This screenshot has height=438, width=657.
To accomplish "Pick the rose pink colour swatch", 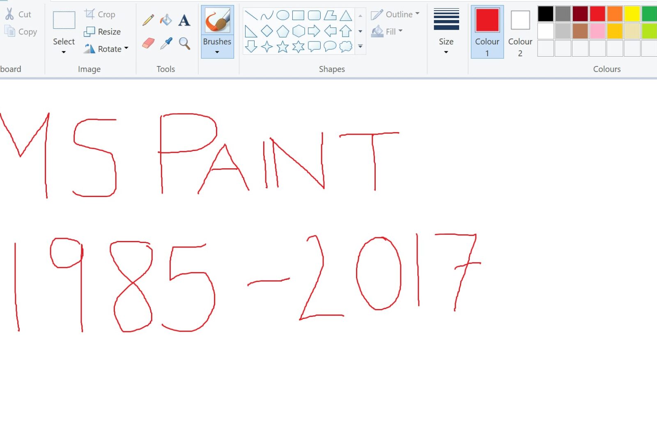I will 597,31.
